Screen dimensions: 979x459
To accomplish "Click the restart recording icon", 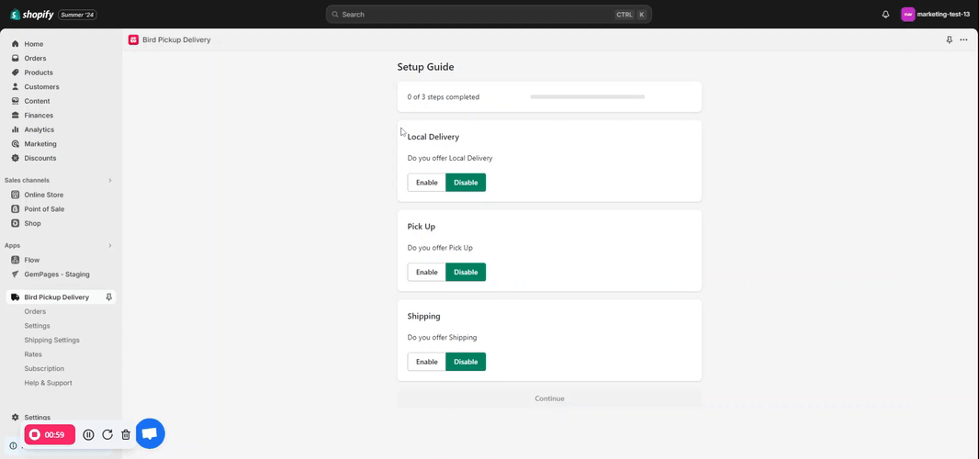I will (107, 434).
